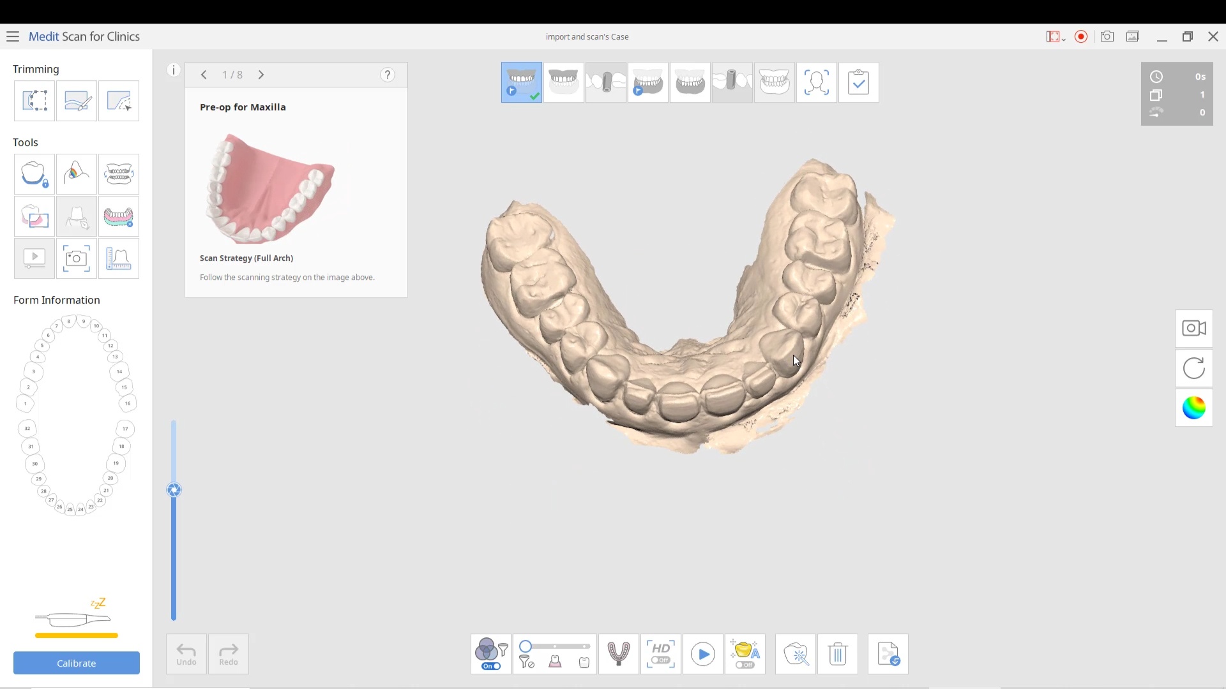Click the scan filtering level slider
The width and height of the screenshot is (1226, 689).
tap(554, 646)
